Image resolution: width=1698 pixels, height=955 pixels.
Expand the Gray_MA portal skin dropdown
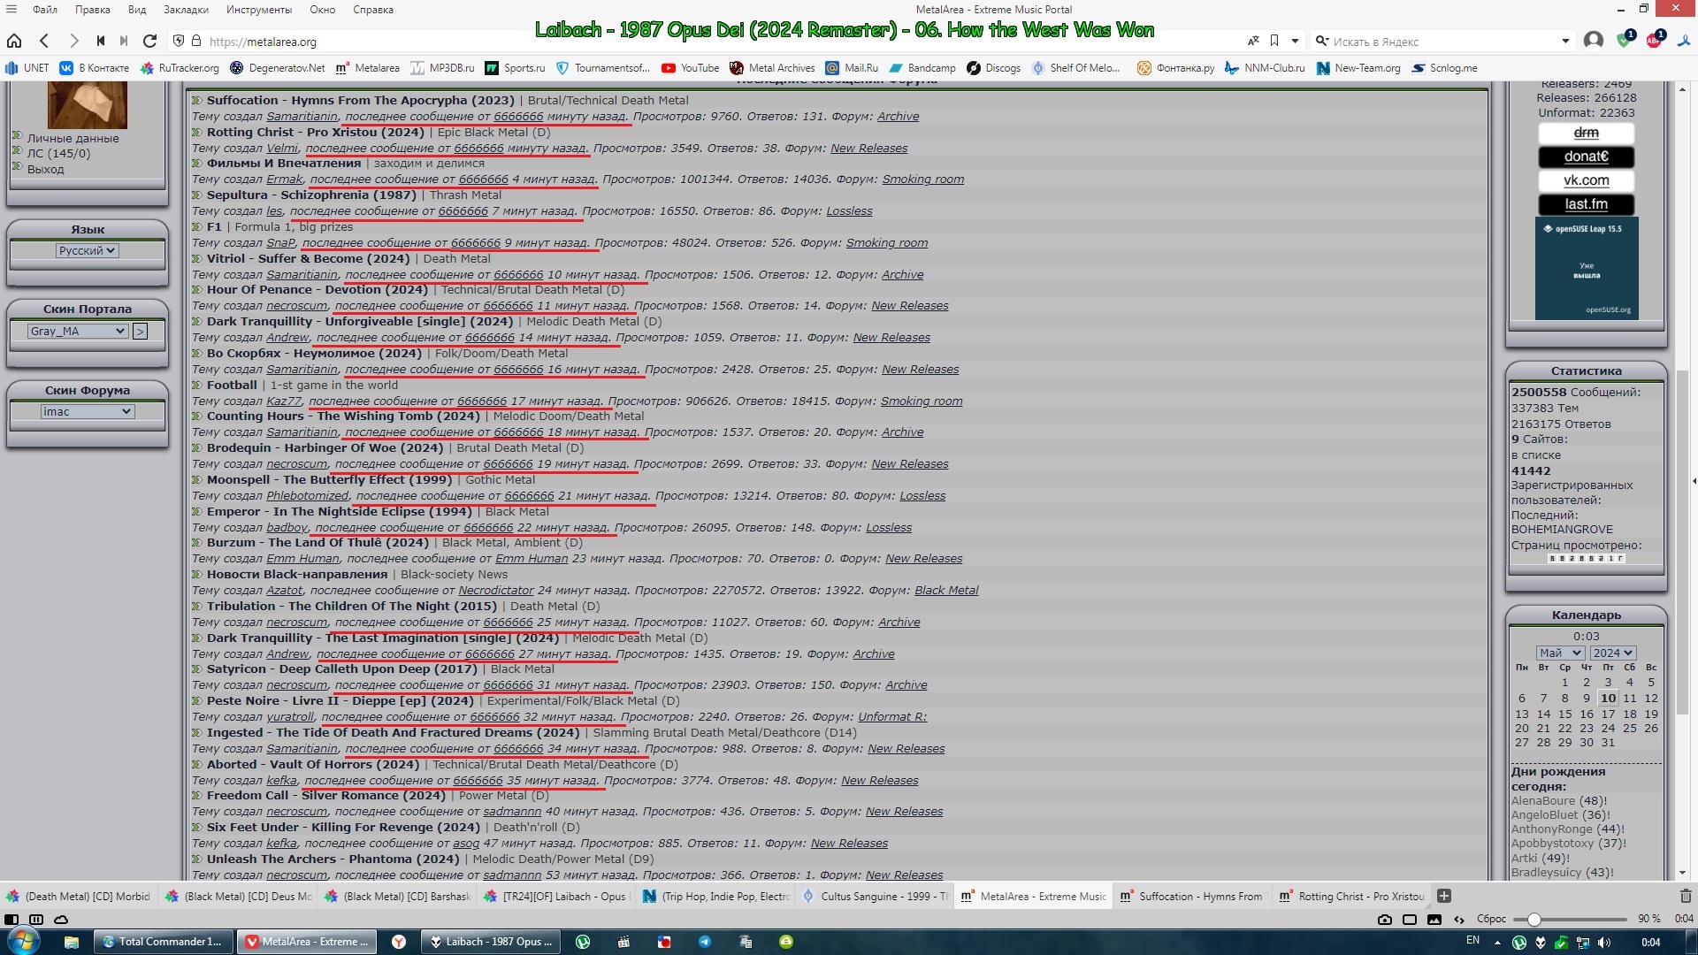click(x=78, y=332)
